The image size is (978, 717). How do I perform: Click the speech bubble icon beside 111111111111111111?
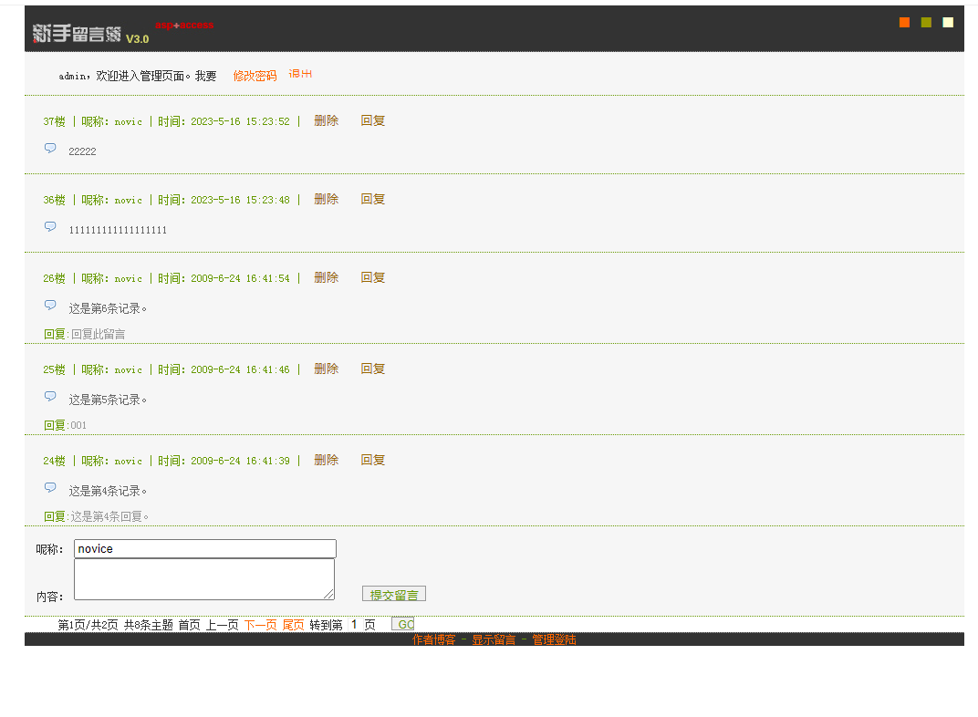click(50, 226)
